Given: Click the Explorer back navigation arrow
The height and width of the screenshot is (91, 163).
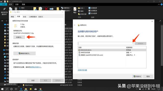Looking at the screenshot, I should pos(2,21).
